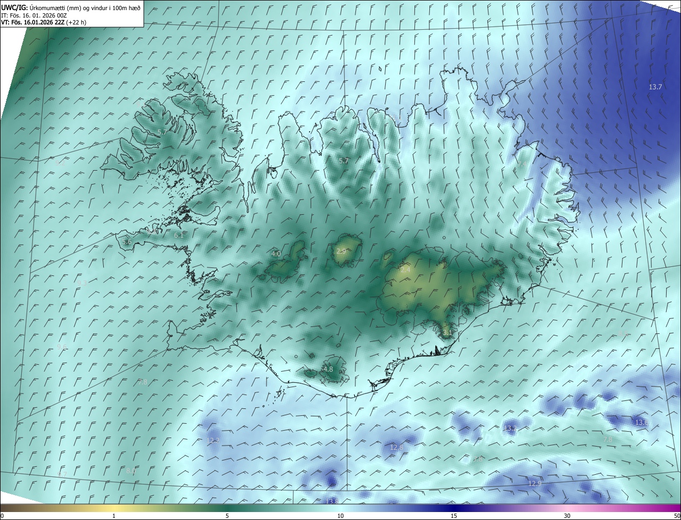
Task: Select the '13.7' value label on the map
Action: 655,87
